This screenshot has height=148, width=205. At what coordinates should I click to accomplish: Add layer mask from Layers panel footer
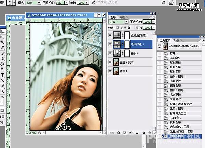125,133
